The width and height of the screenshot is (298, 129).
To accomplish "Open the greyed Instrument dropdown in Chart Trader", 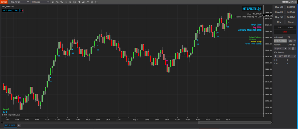I will pyautogui.click(x=280, y=41).
